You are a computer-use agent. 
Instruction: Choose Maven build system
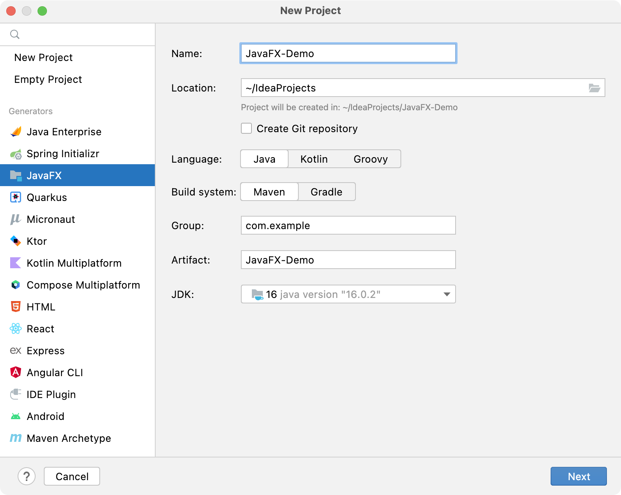click(269, 192)
